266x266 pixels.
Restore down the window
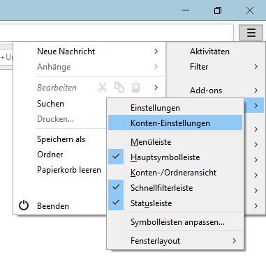tap(218, 10)
